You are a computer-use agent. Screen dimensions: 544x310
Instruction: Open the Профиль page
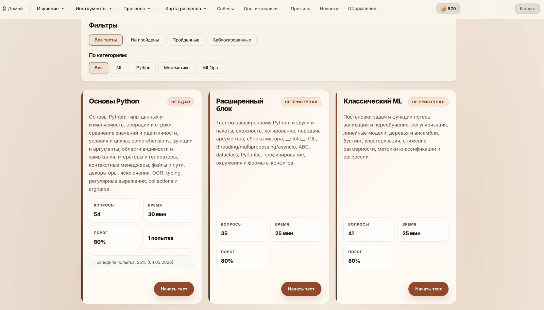[300, 8]
